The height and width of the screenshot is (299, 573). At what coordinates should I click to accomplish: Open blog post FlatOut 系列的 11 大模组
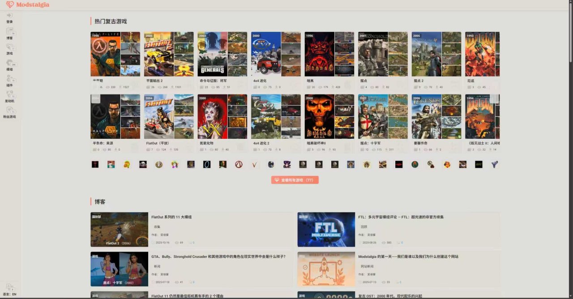[x=171, y=217]
